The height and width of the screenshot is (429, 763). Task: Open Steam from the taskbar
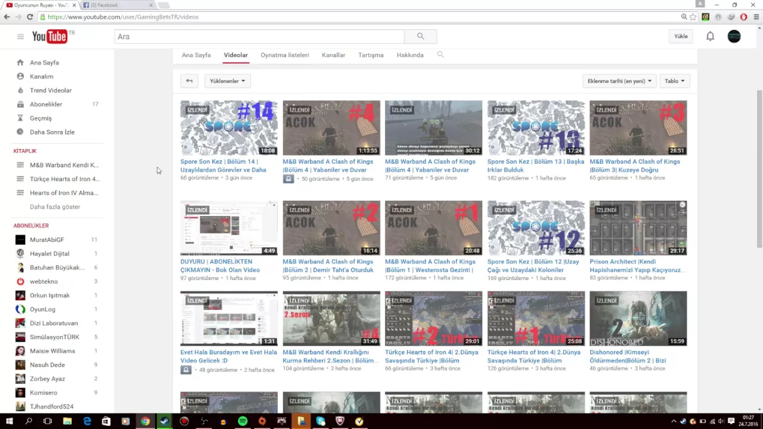point(165,421)
